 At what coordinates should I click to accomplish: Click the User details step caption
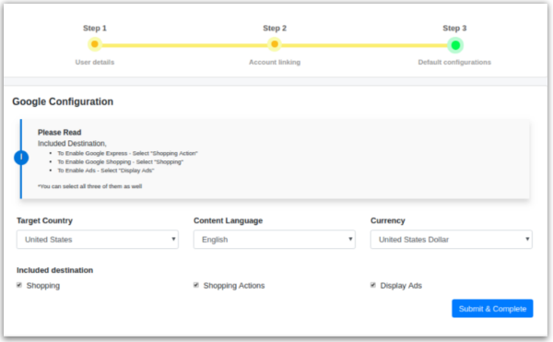coord(95,62)
